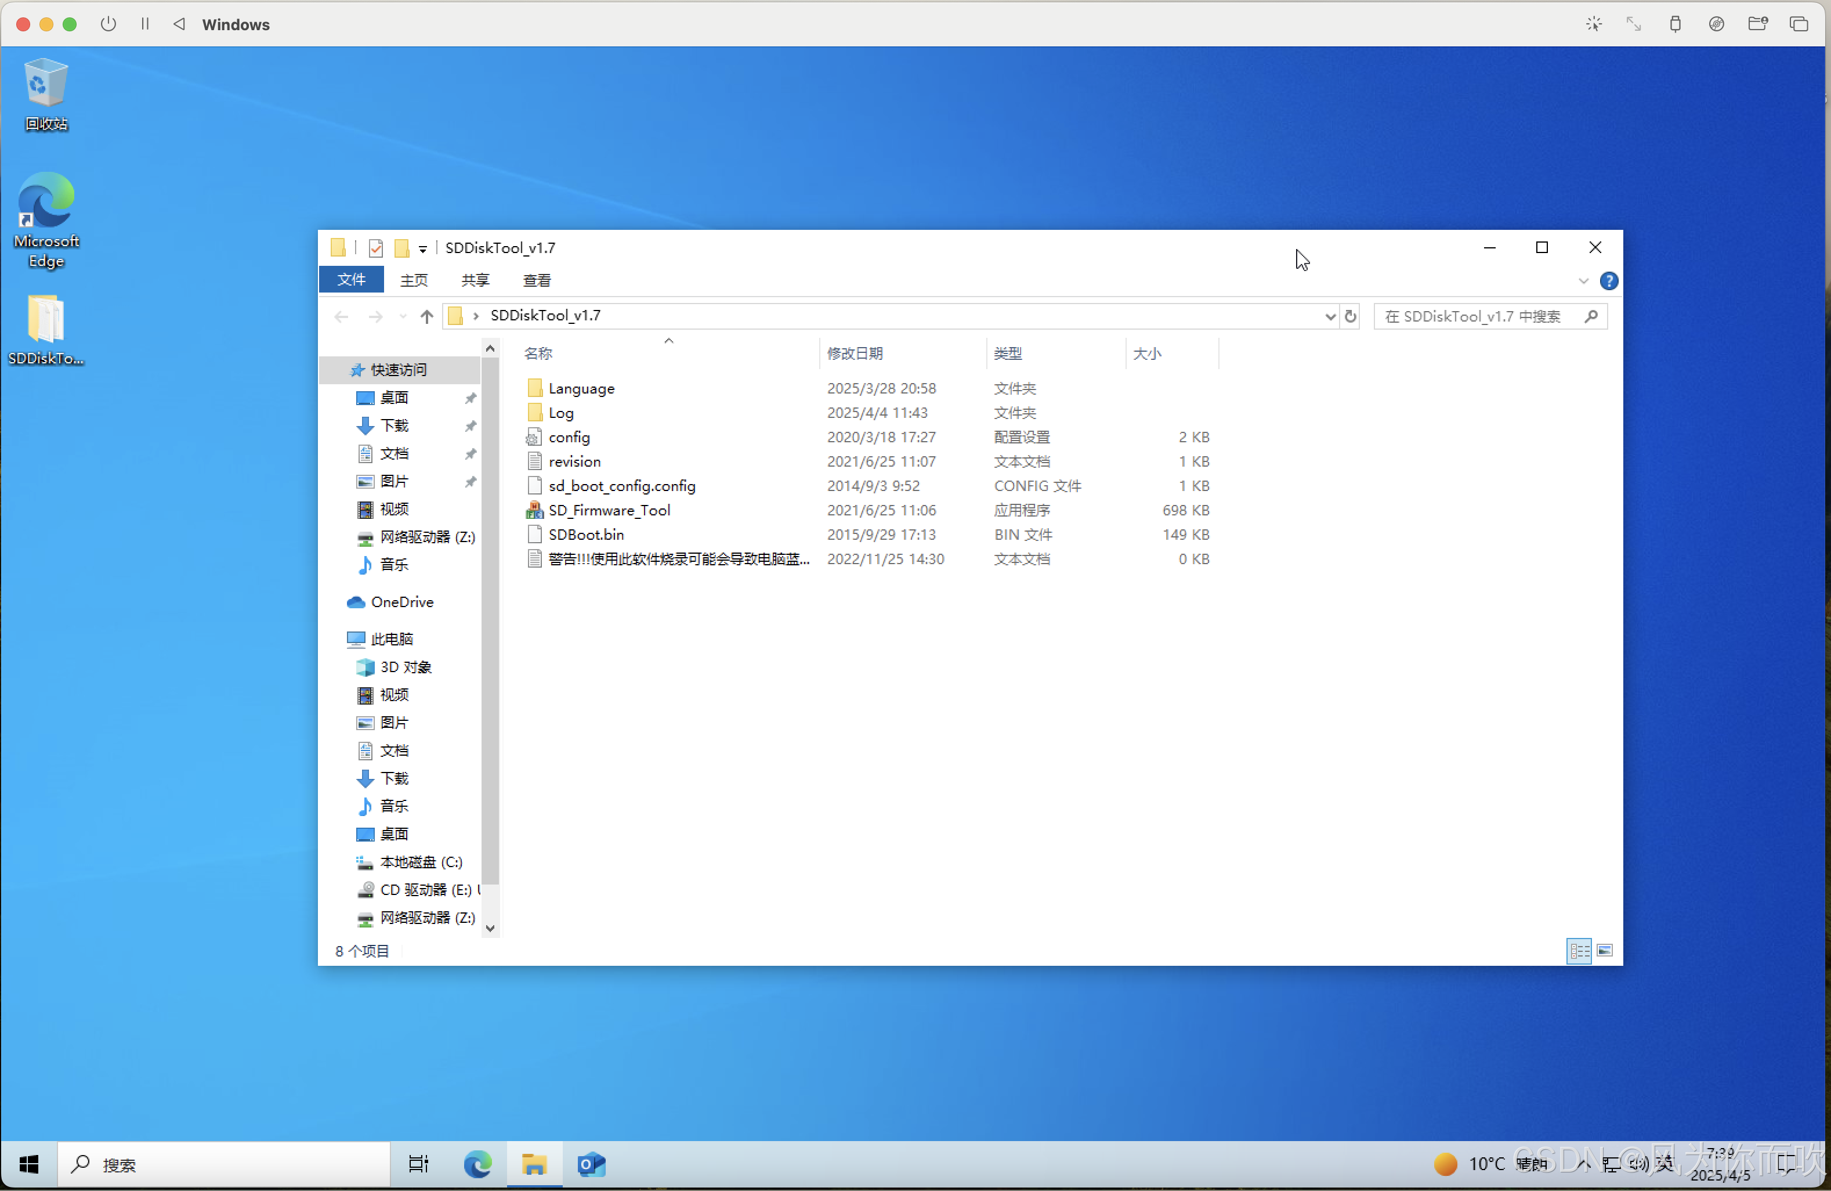Click Properties icon in quick access toolbar
Viewport: 1831px width, 1191px height.
376,248
